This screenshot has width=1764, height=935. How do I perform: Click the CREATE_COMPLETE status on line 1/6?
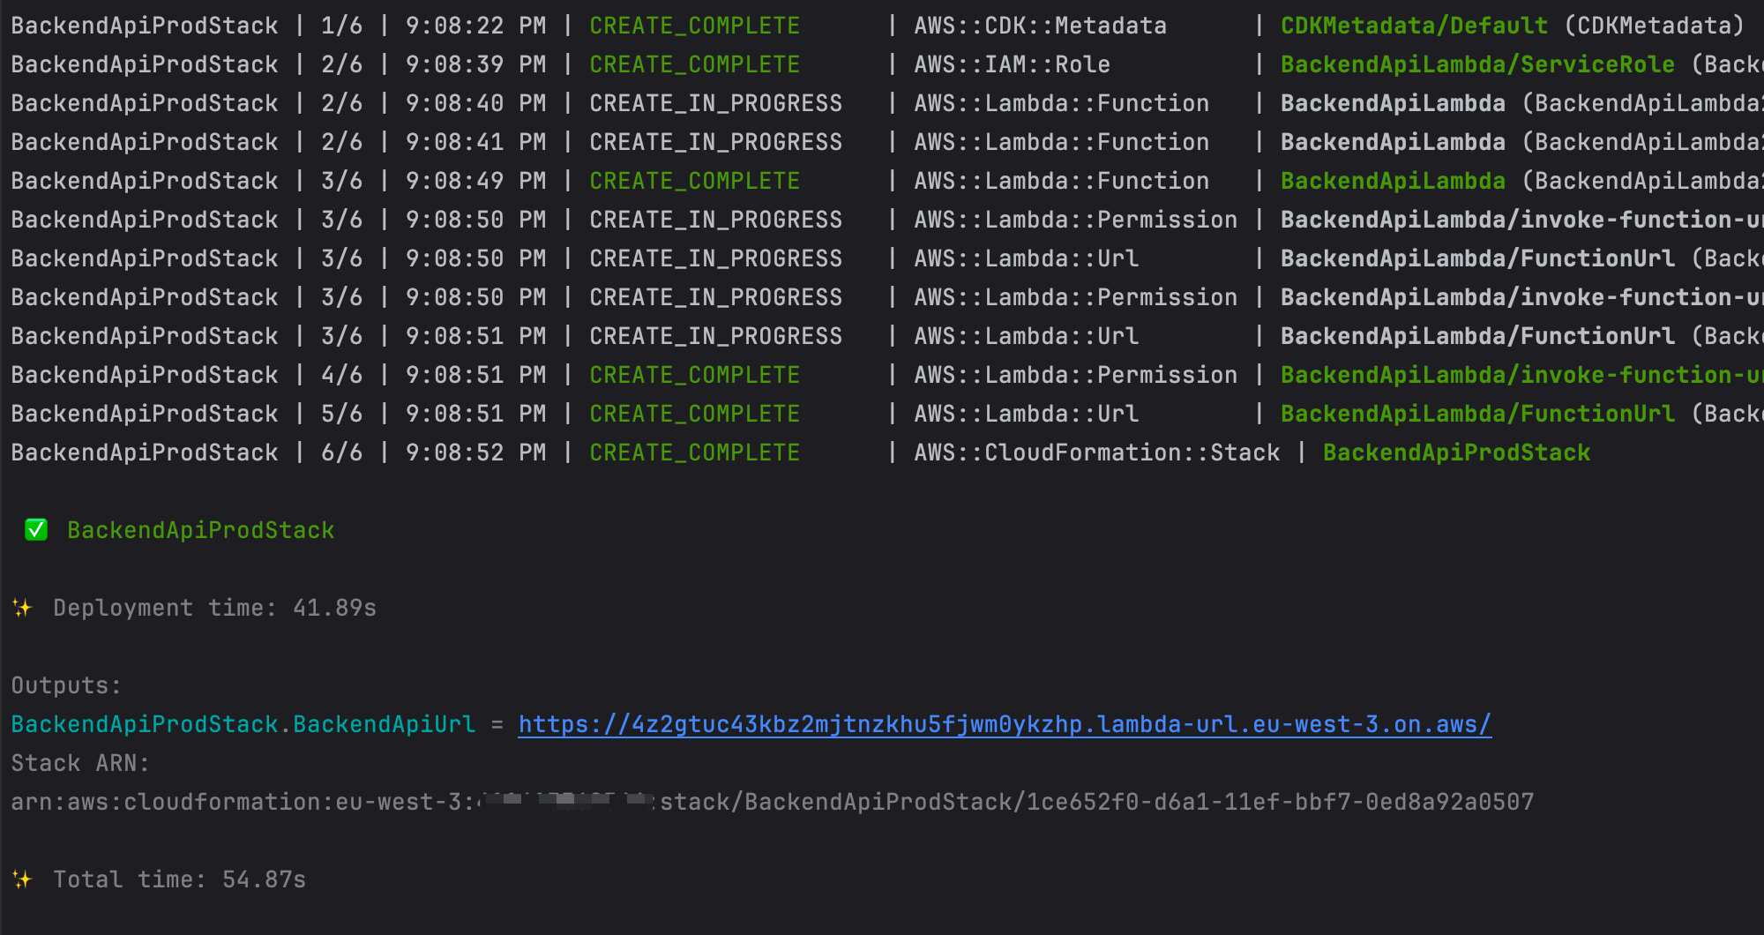(x=694, y=26)
